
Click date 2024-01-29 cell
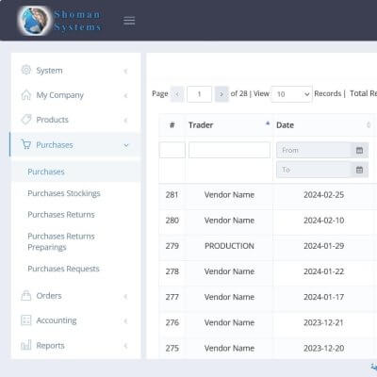coord(323,246)
